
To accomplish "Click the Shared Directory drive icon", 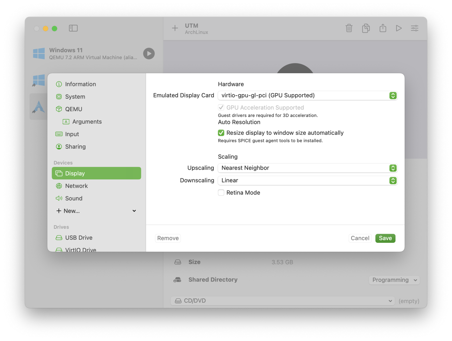I will coord(177,280).
